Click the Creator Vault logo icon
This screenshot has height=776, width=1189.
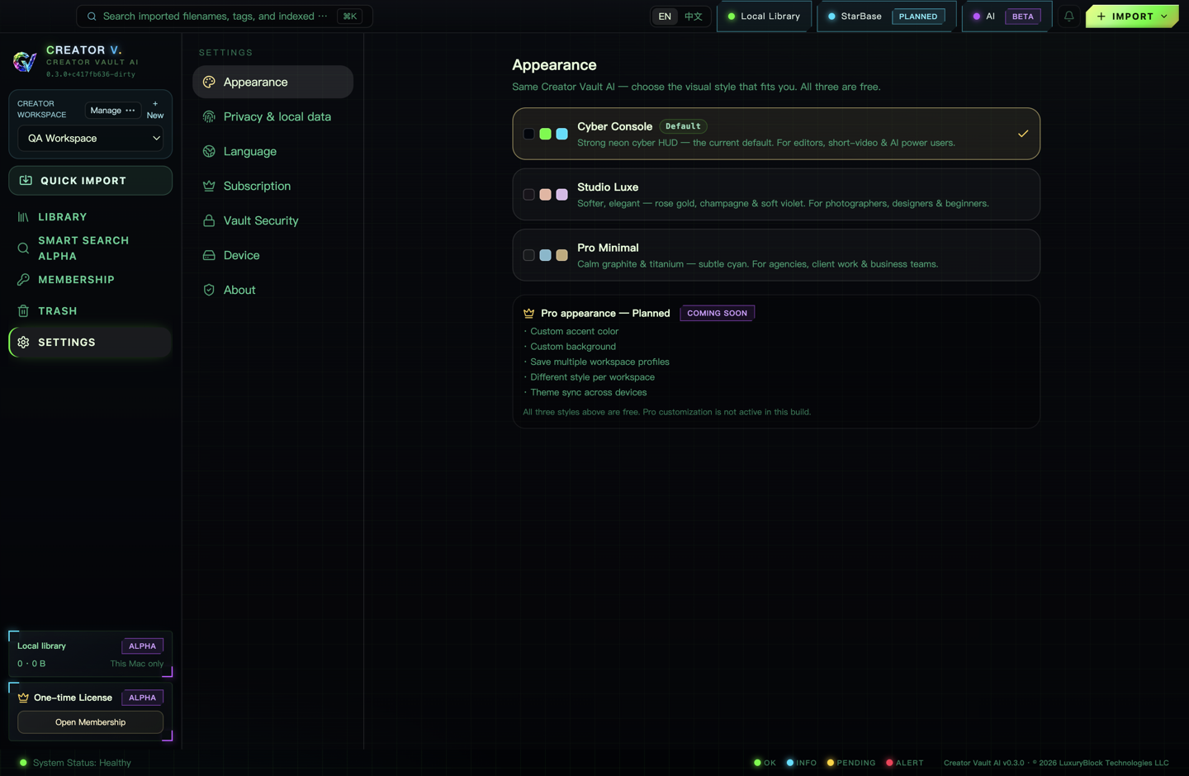pos(25,61)
